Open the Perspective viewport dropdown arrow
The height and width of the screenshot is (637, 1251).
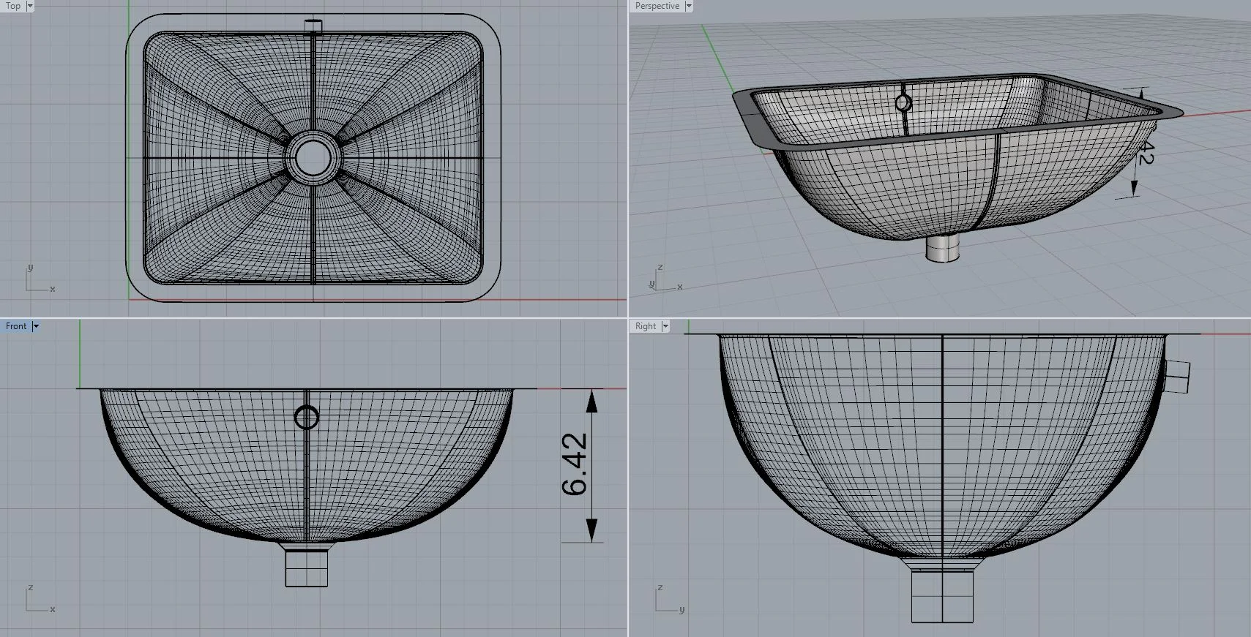click(x=689, y=6)
